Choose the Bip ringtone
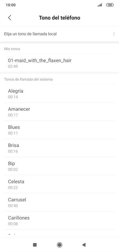Viewport: 119px width, 252px height. [59, 166]
